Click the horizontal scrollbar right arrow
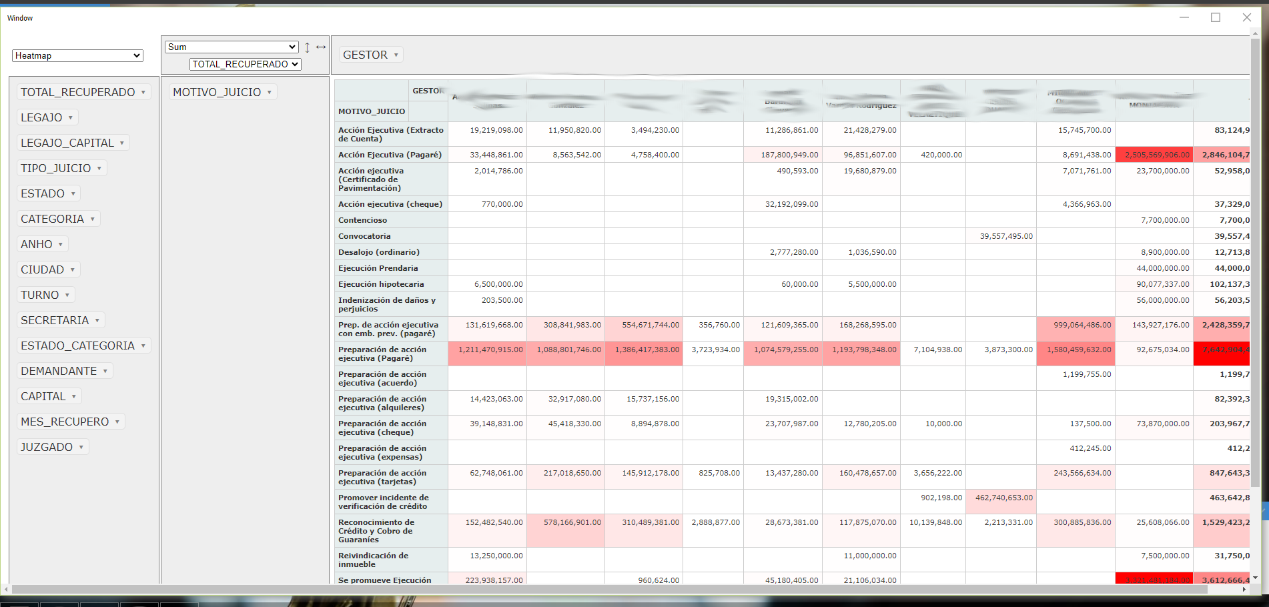The height and width of the screenshot is (607, 1269). coord(1244,590)
